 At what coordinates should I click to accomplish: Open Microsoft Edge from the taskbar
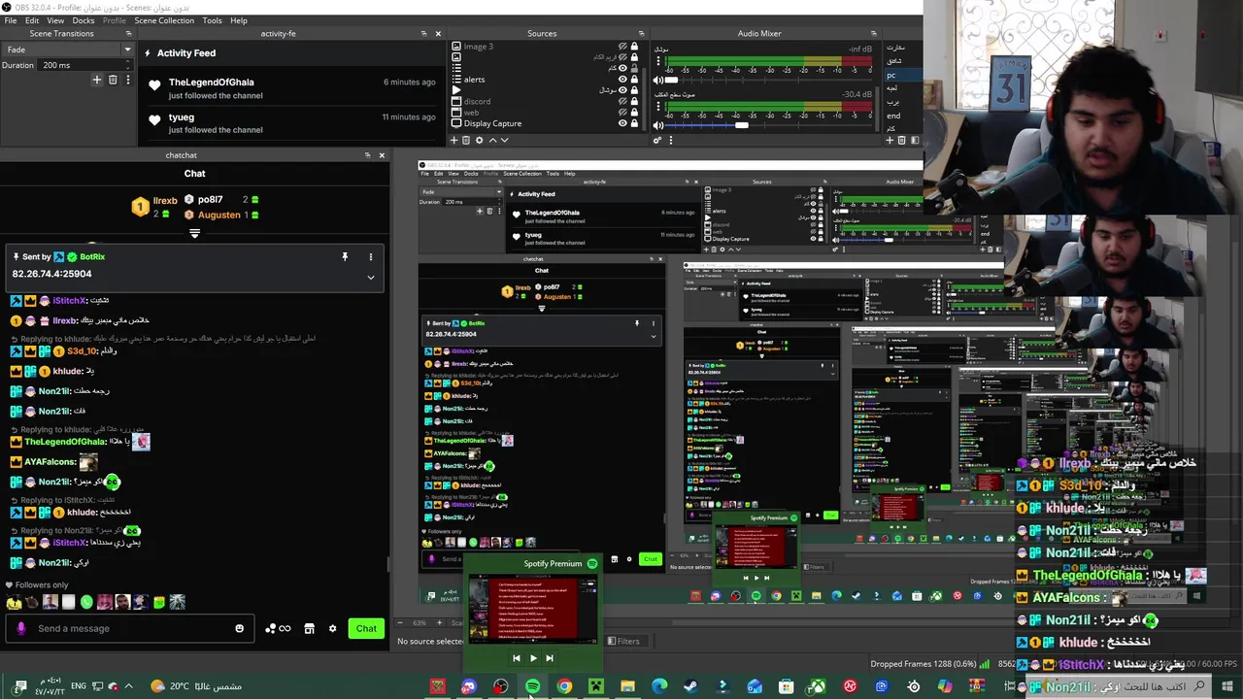(659, 686)
